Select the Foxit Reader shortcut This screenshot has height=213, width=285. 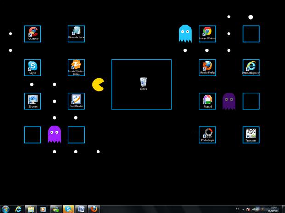pos(76,101)
